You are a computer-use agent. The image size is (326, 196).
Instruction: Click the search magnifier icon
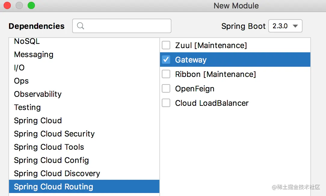coord(80,26)
